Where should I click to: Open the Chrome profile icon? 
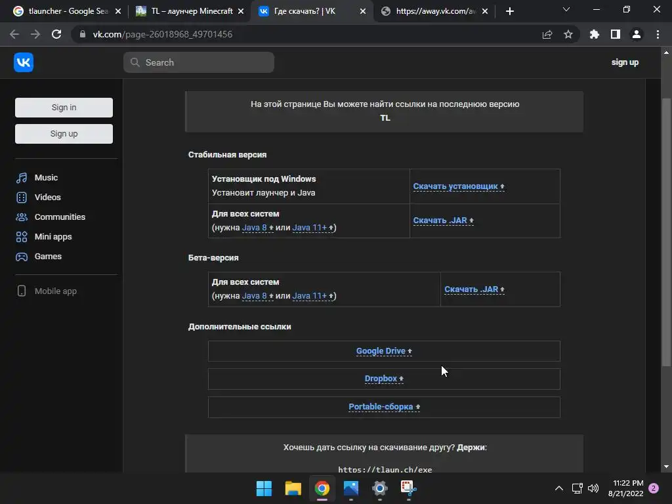[637, 34]
